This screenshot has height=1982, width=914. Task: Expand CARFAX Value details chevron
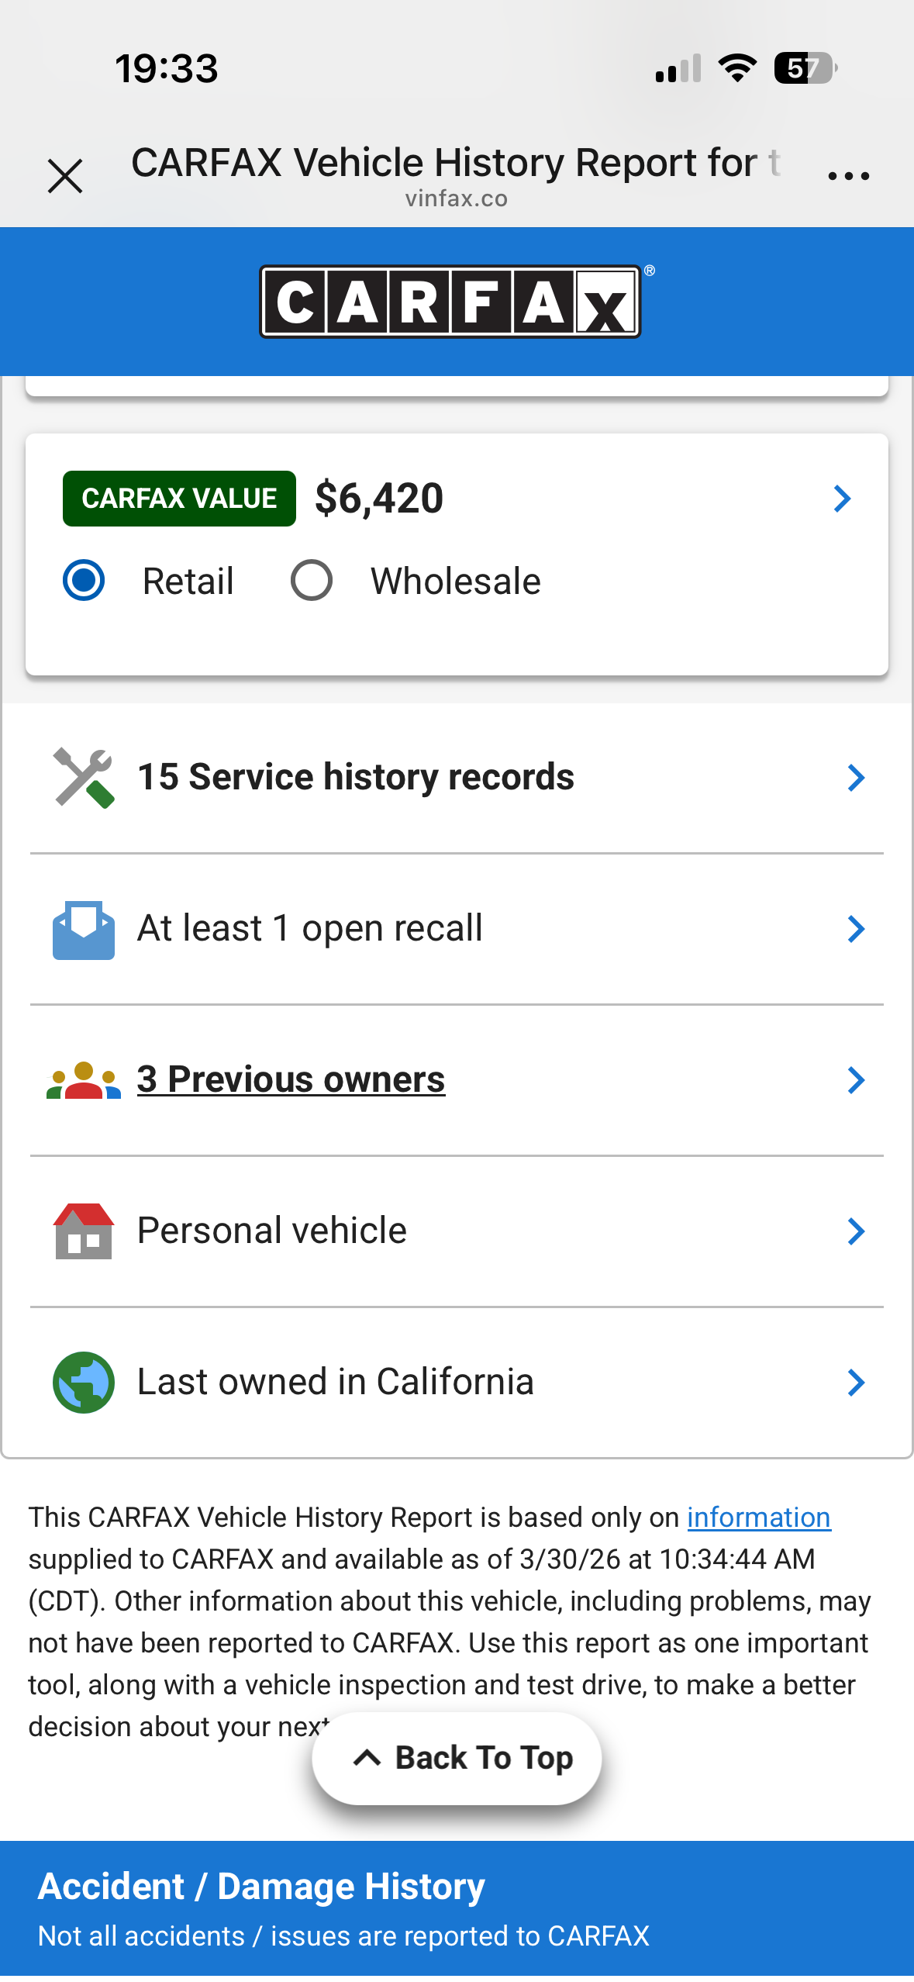tap(842, 499)
